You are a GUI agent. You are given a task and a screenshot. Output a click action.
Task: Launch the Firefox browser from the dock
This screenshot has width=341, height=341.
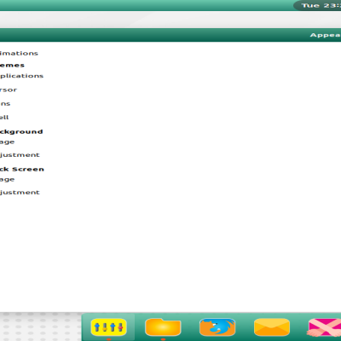pos(217,327)
